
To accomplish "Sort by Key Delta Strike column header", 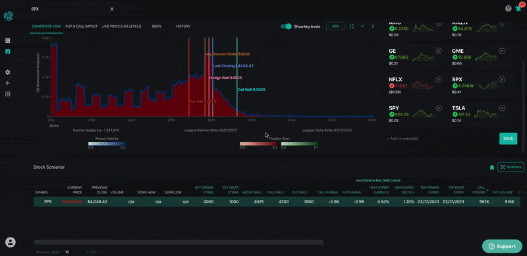I will [x=231, y=189].
